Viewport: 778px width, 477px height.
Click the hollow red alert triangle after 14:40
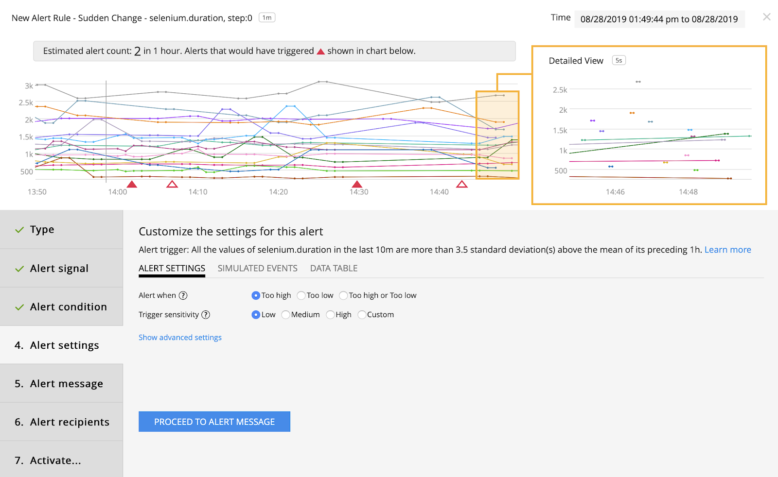pos(462,184)
